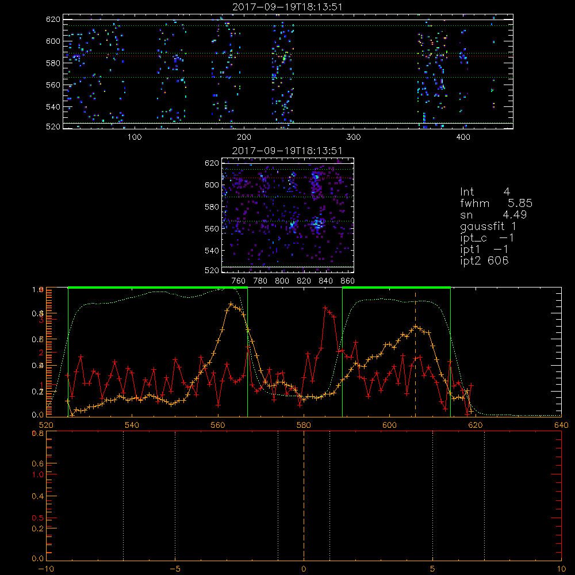Click the red "1.0" y-axis label of the bottom plot

(37, 474)
